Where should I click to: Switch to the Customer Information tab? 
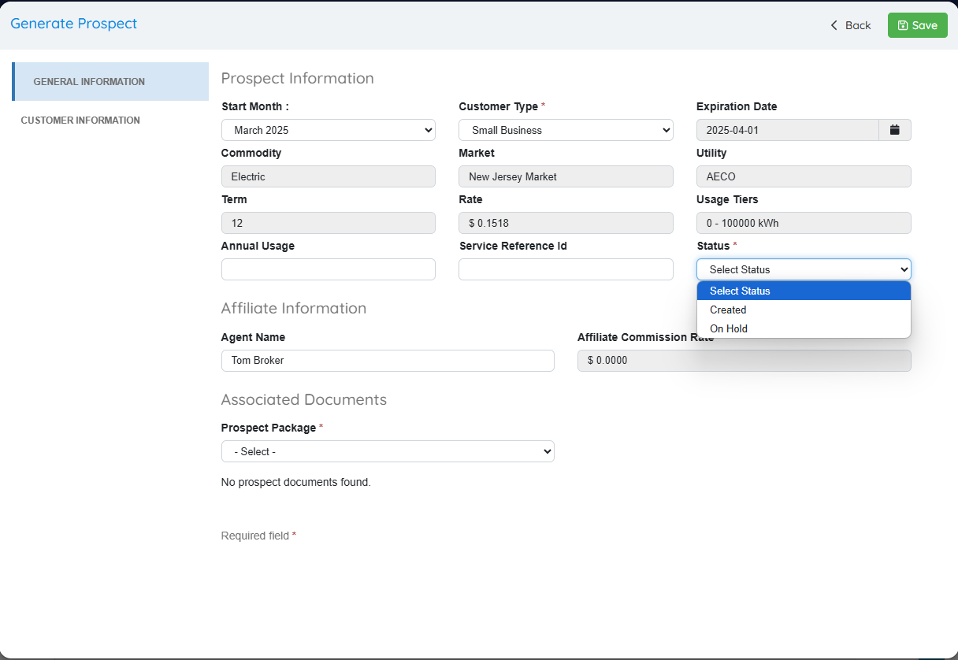pos(80,121)
